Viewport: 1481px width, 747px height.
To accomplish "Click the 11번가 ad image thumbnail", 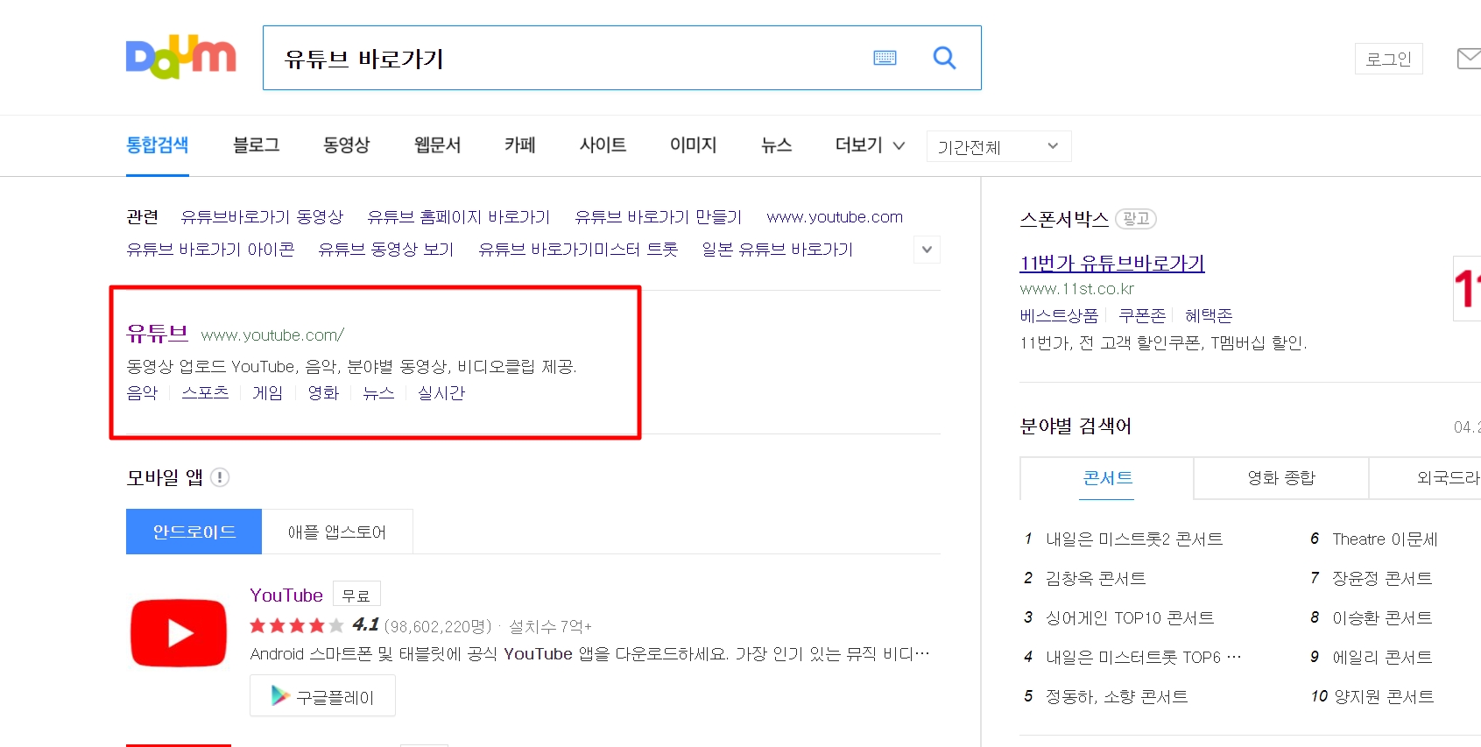I will (1467, 288).
